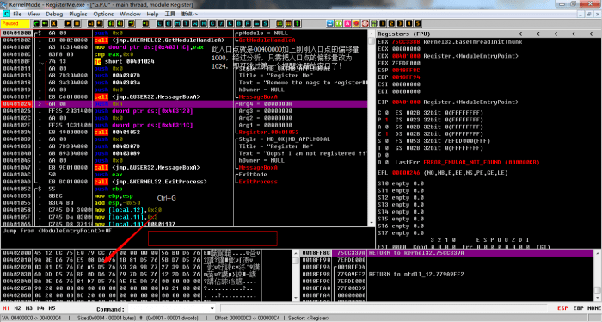This screenshot has height=322, width=602.
Task: Click the Step over toolbar icon
Action: pos(100,23)
